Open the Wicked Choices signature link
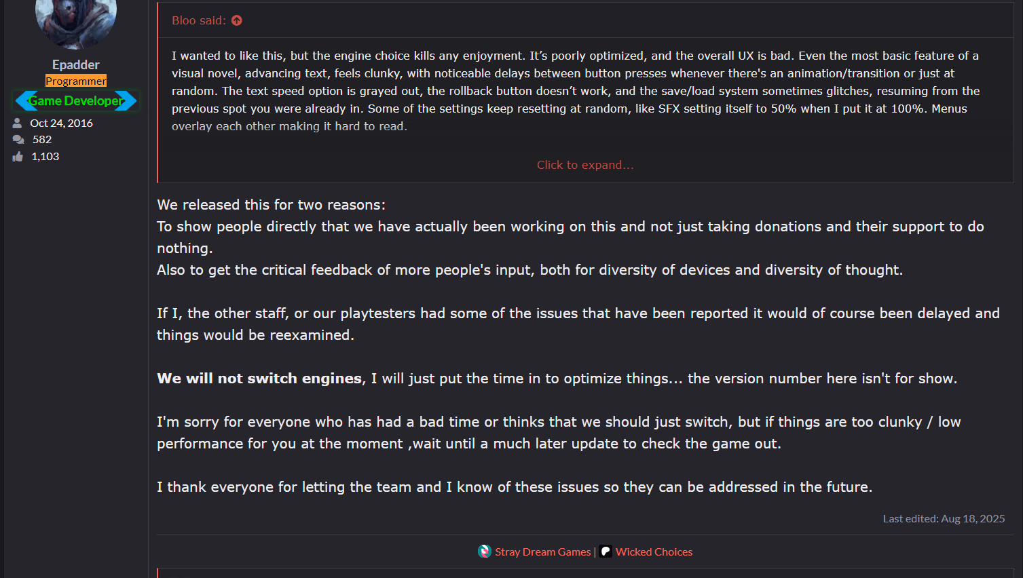 tap(654, 552)
